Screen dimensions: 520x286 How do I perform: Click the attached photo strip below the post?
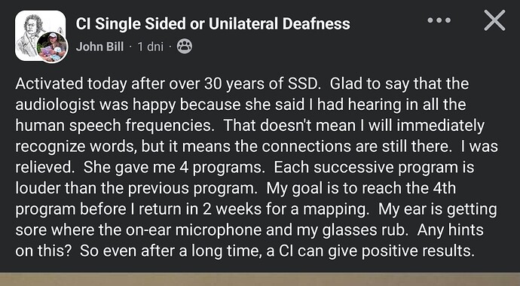tap(260, 279)
